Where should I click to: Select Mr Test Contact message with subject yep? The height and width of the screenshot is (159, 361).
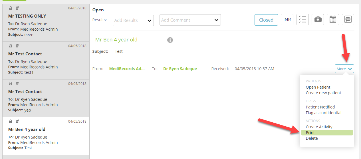tap(46, 98)
